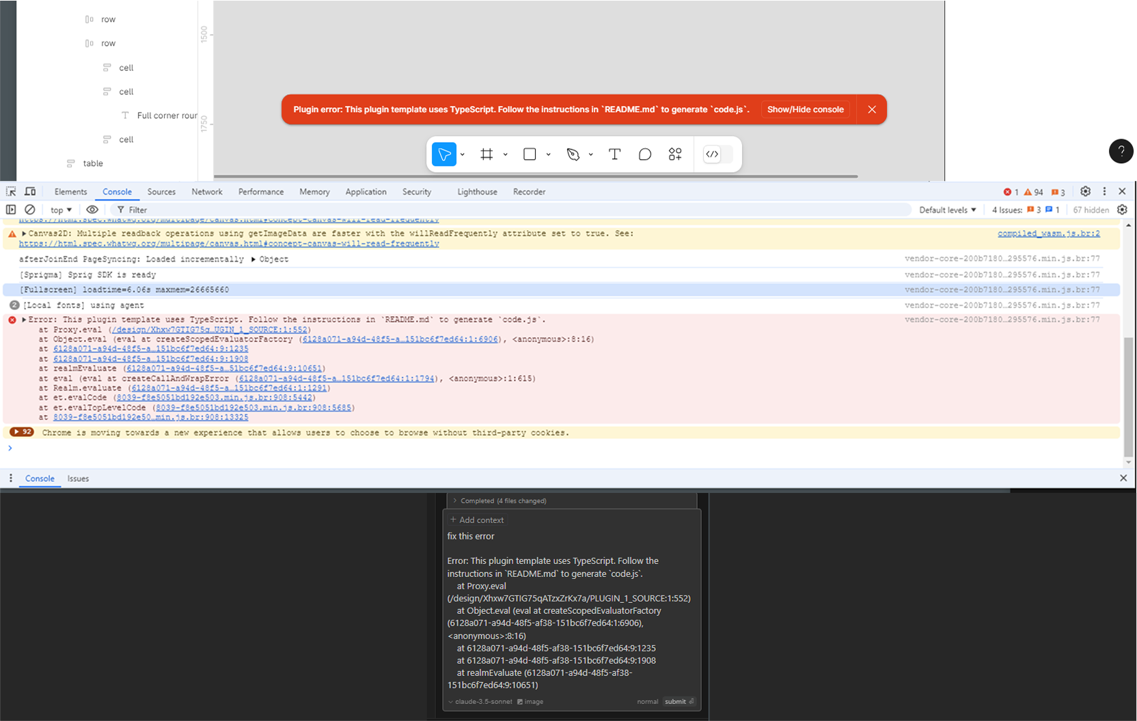The width and height of the screenshot is (1137, 721).
Task: Open the top frame context dropdown
Action: (x=60, y=210)
